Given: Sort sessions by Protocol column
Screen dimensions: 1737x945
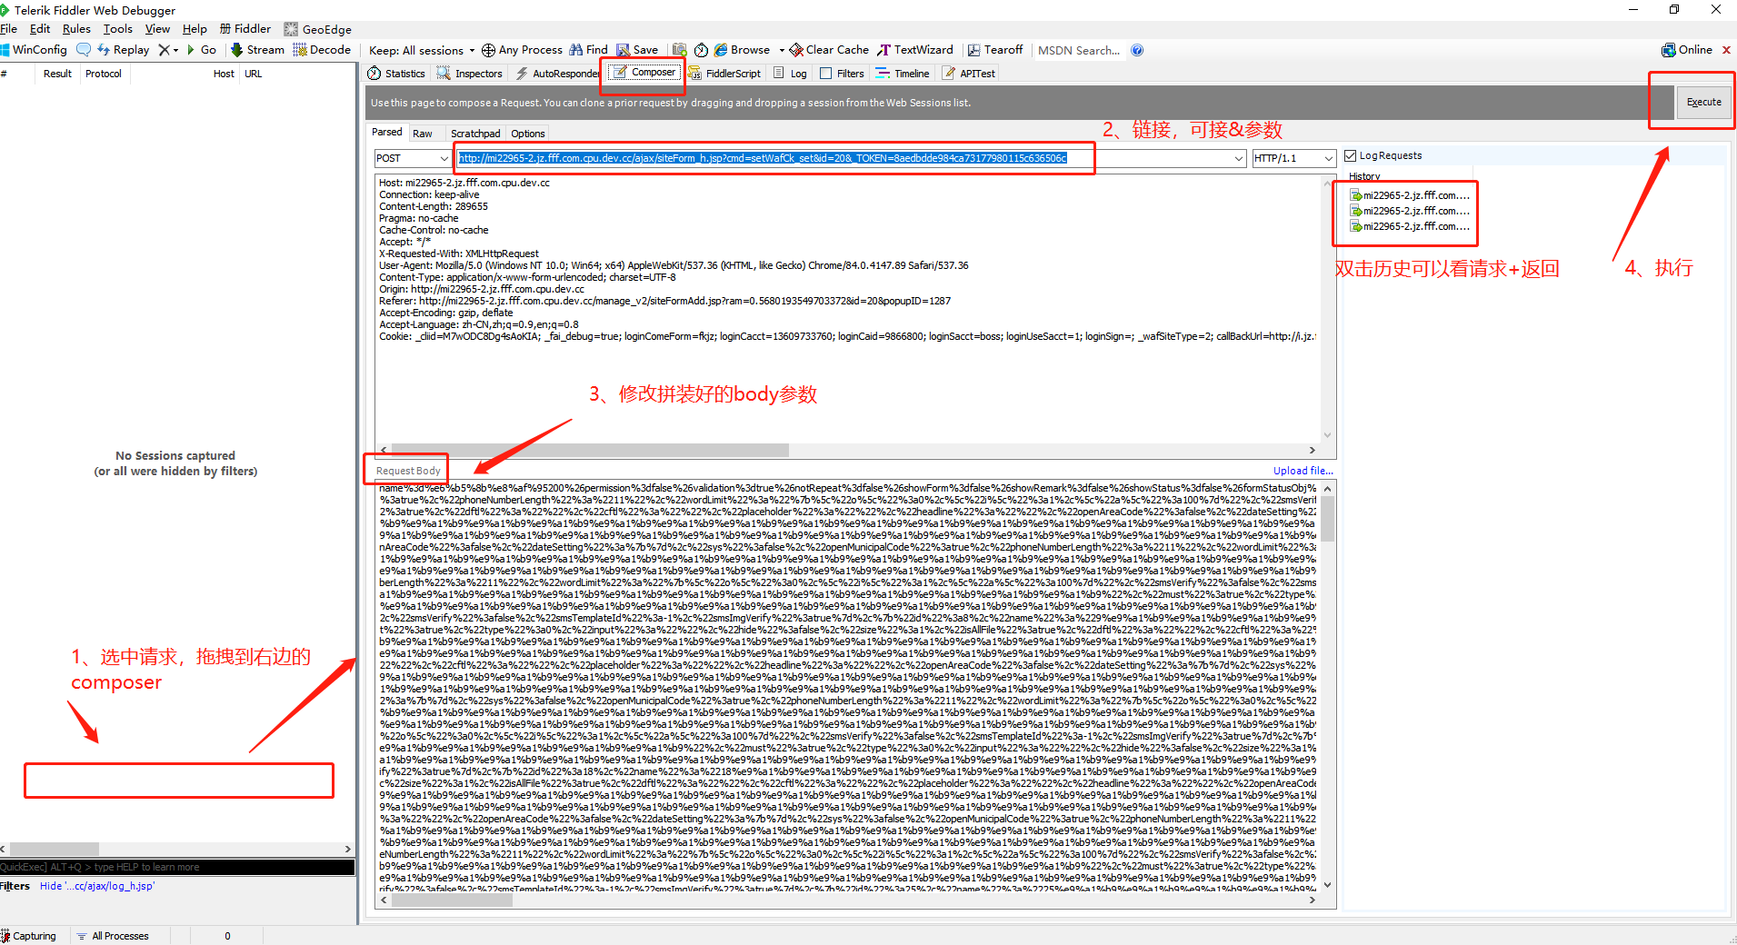Looking at the screenshot, I should [x=104, y=74].
